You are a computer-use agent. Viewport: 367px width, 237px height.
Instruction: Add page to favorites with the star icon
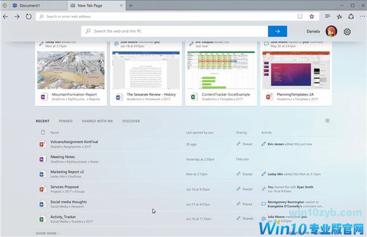click(x=311, y=17)
